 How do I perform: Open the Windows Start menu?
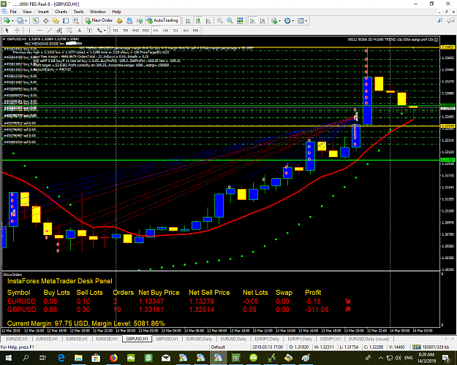[8, 358]
